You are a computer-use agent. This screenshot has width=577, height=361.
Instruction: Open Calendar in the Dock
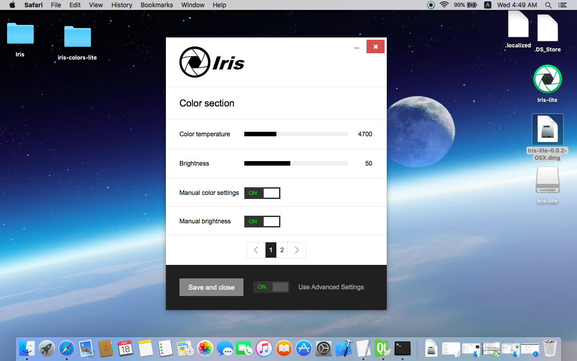[126, 348]
